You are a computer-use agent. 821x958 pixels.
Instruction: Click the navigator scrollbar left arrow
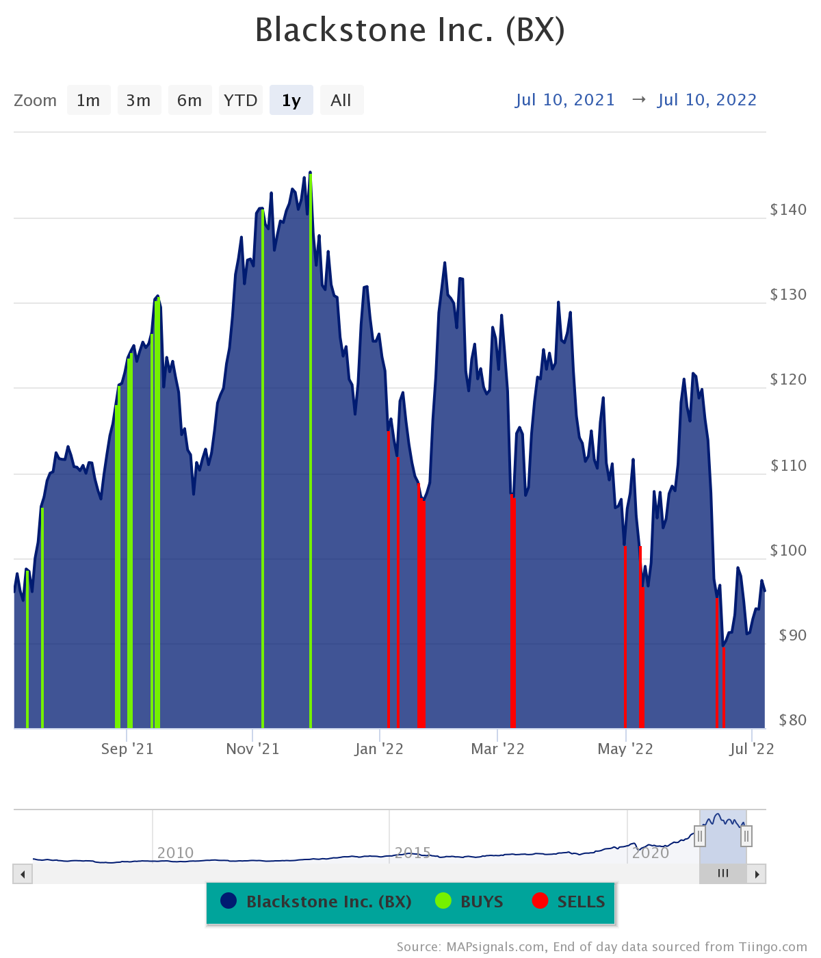point(23,874)
